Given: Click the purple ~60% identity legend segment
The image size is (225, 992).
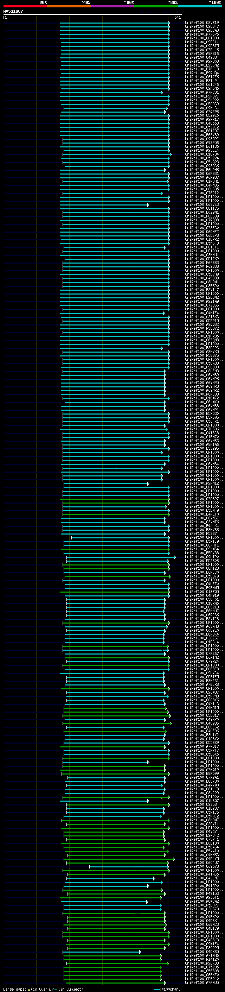Looking at the screenshot, I should pyautogui.click(x=113, y=6).
